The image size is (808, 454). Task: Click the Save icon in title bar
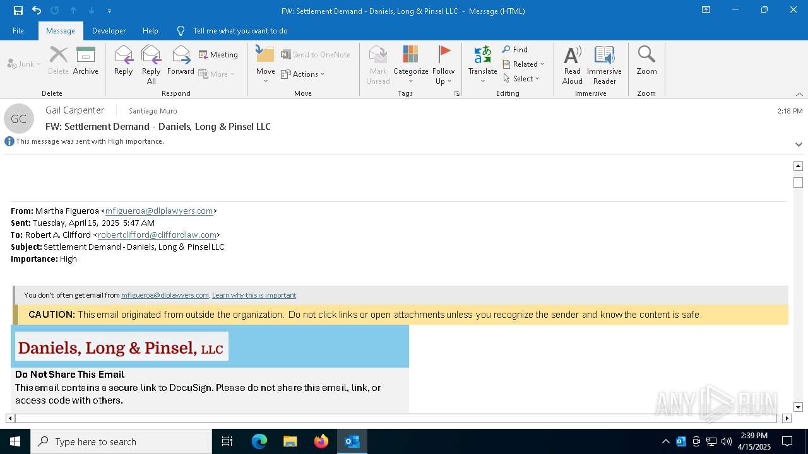(x=18, y=10)
